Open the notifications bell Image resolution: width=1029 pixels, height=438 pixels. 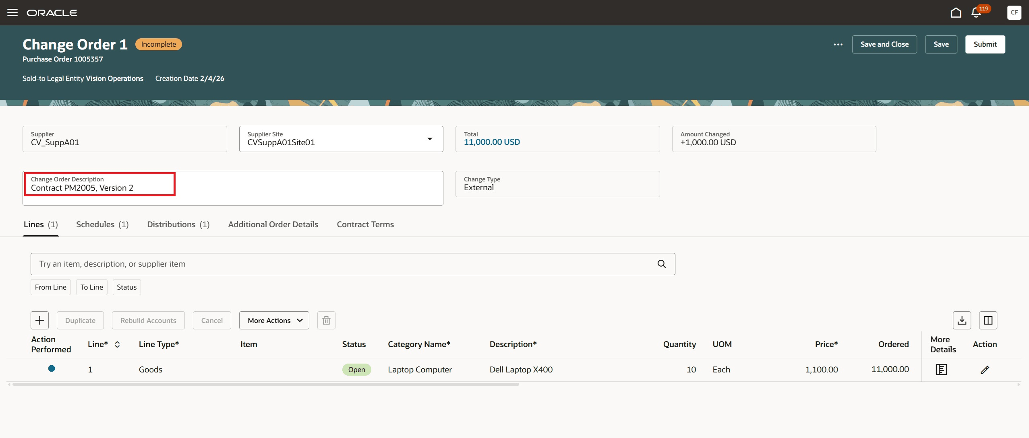click(x=976, y=12)
